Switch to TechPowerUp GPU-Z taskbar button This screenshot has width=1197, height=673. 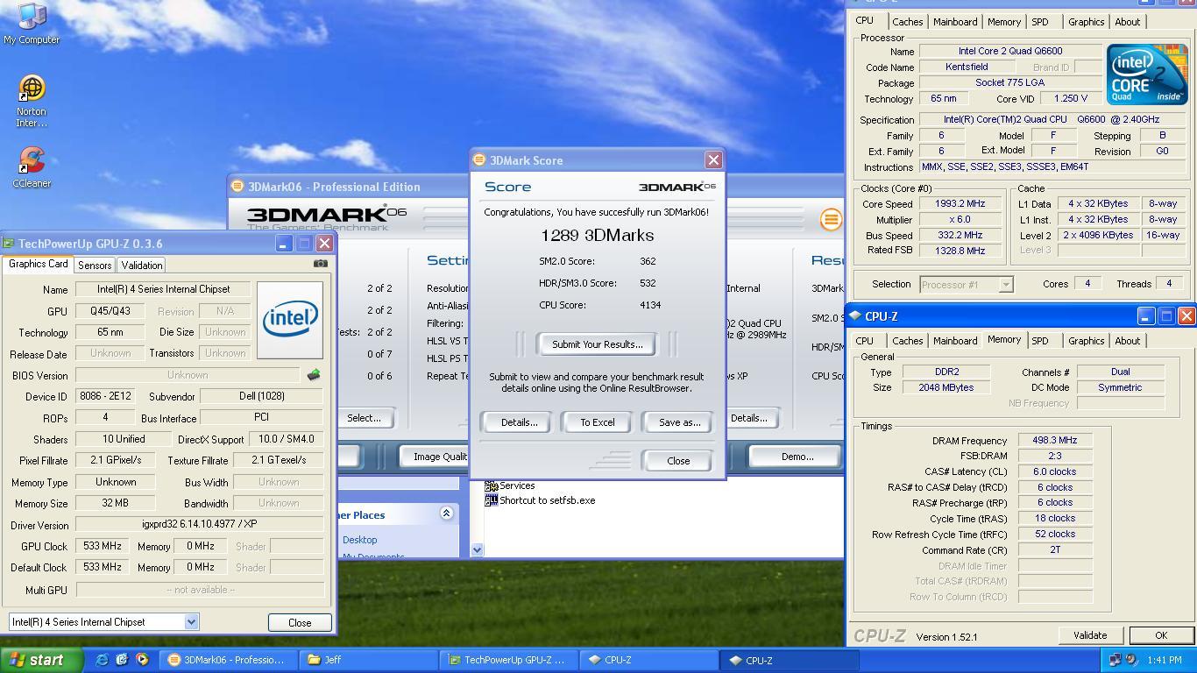coord(506,660)
